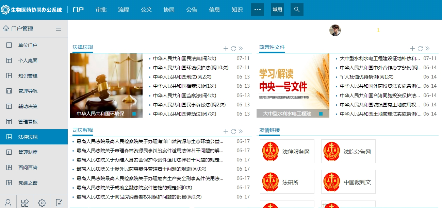Open 中华人民共和国外商投资法实施条例 policy entry

tap(381, 86)
